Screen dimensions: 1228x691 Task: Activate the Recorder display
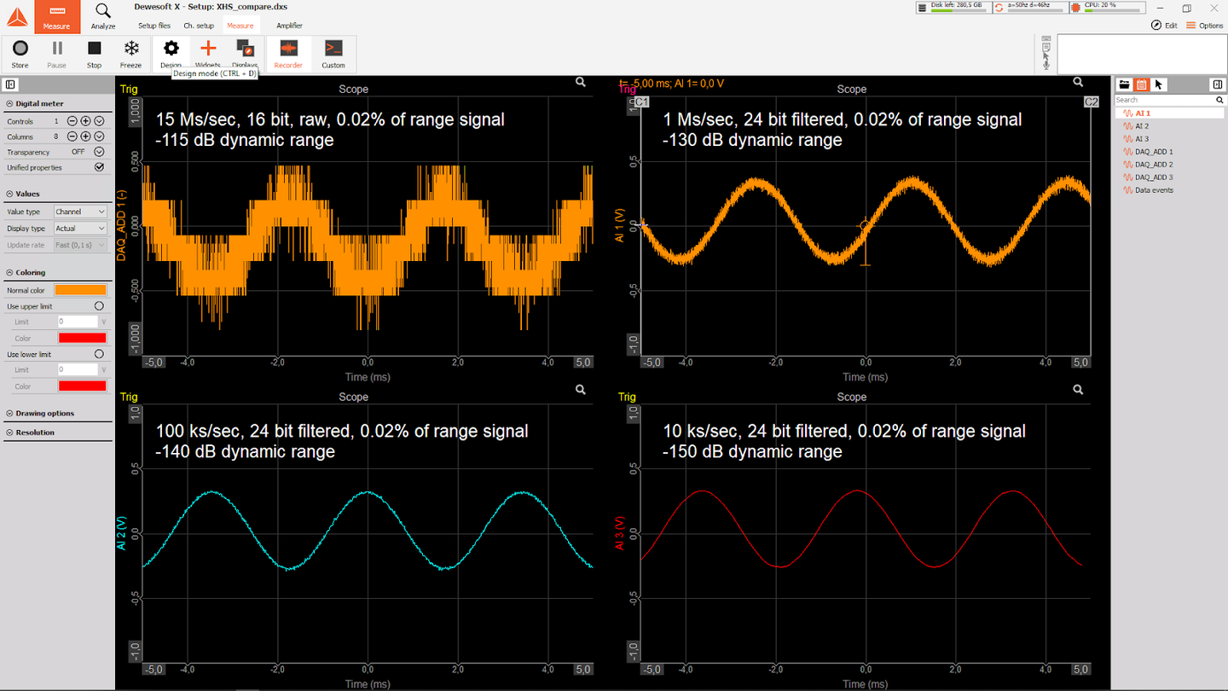[x=288, y=52]
